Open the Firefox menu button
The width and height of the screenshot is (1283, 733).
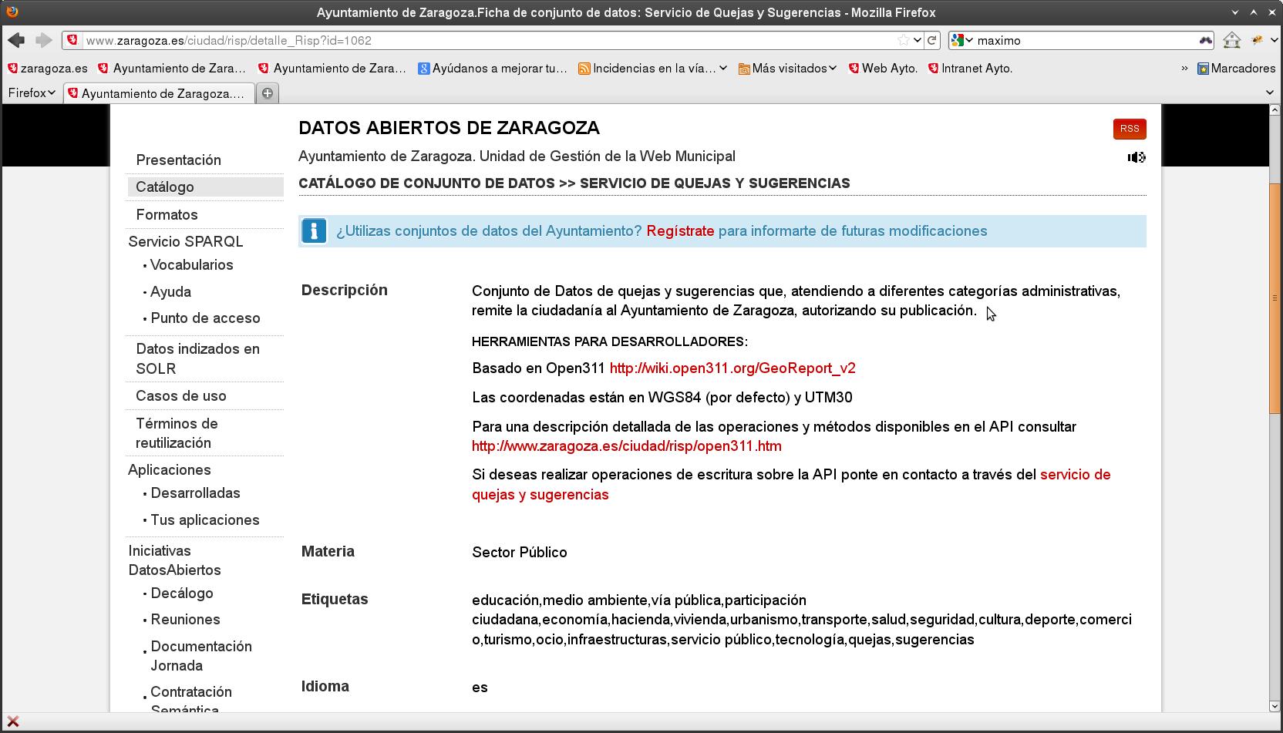pyautogui.click(x=31, y=93)
